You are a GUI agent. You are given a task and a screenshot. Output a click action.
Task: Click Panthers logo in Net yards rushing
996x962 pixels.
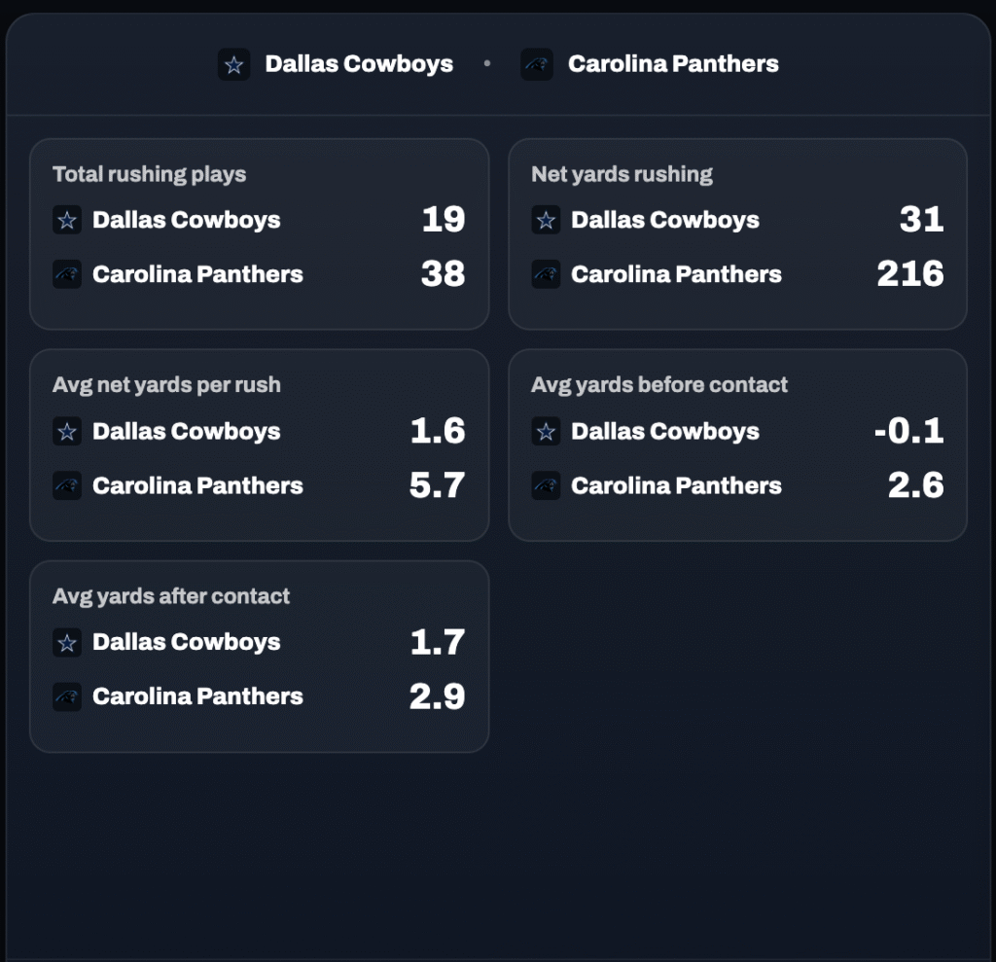[546, 274]
